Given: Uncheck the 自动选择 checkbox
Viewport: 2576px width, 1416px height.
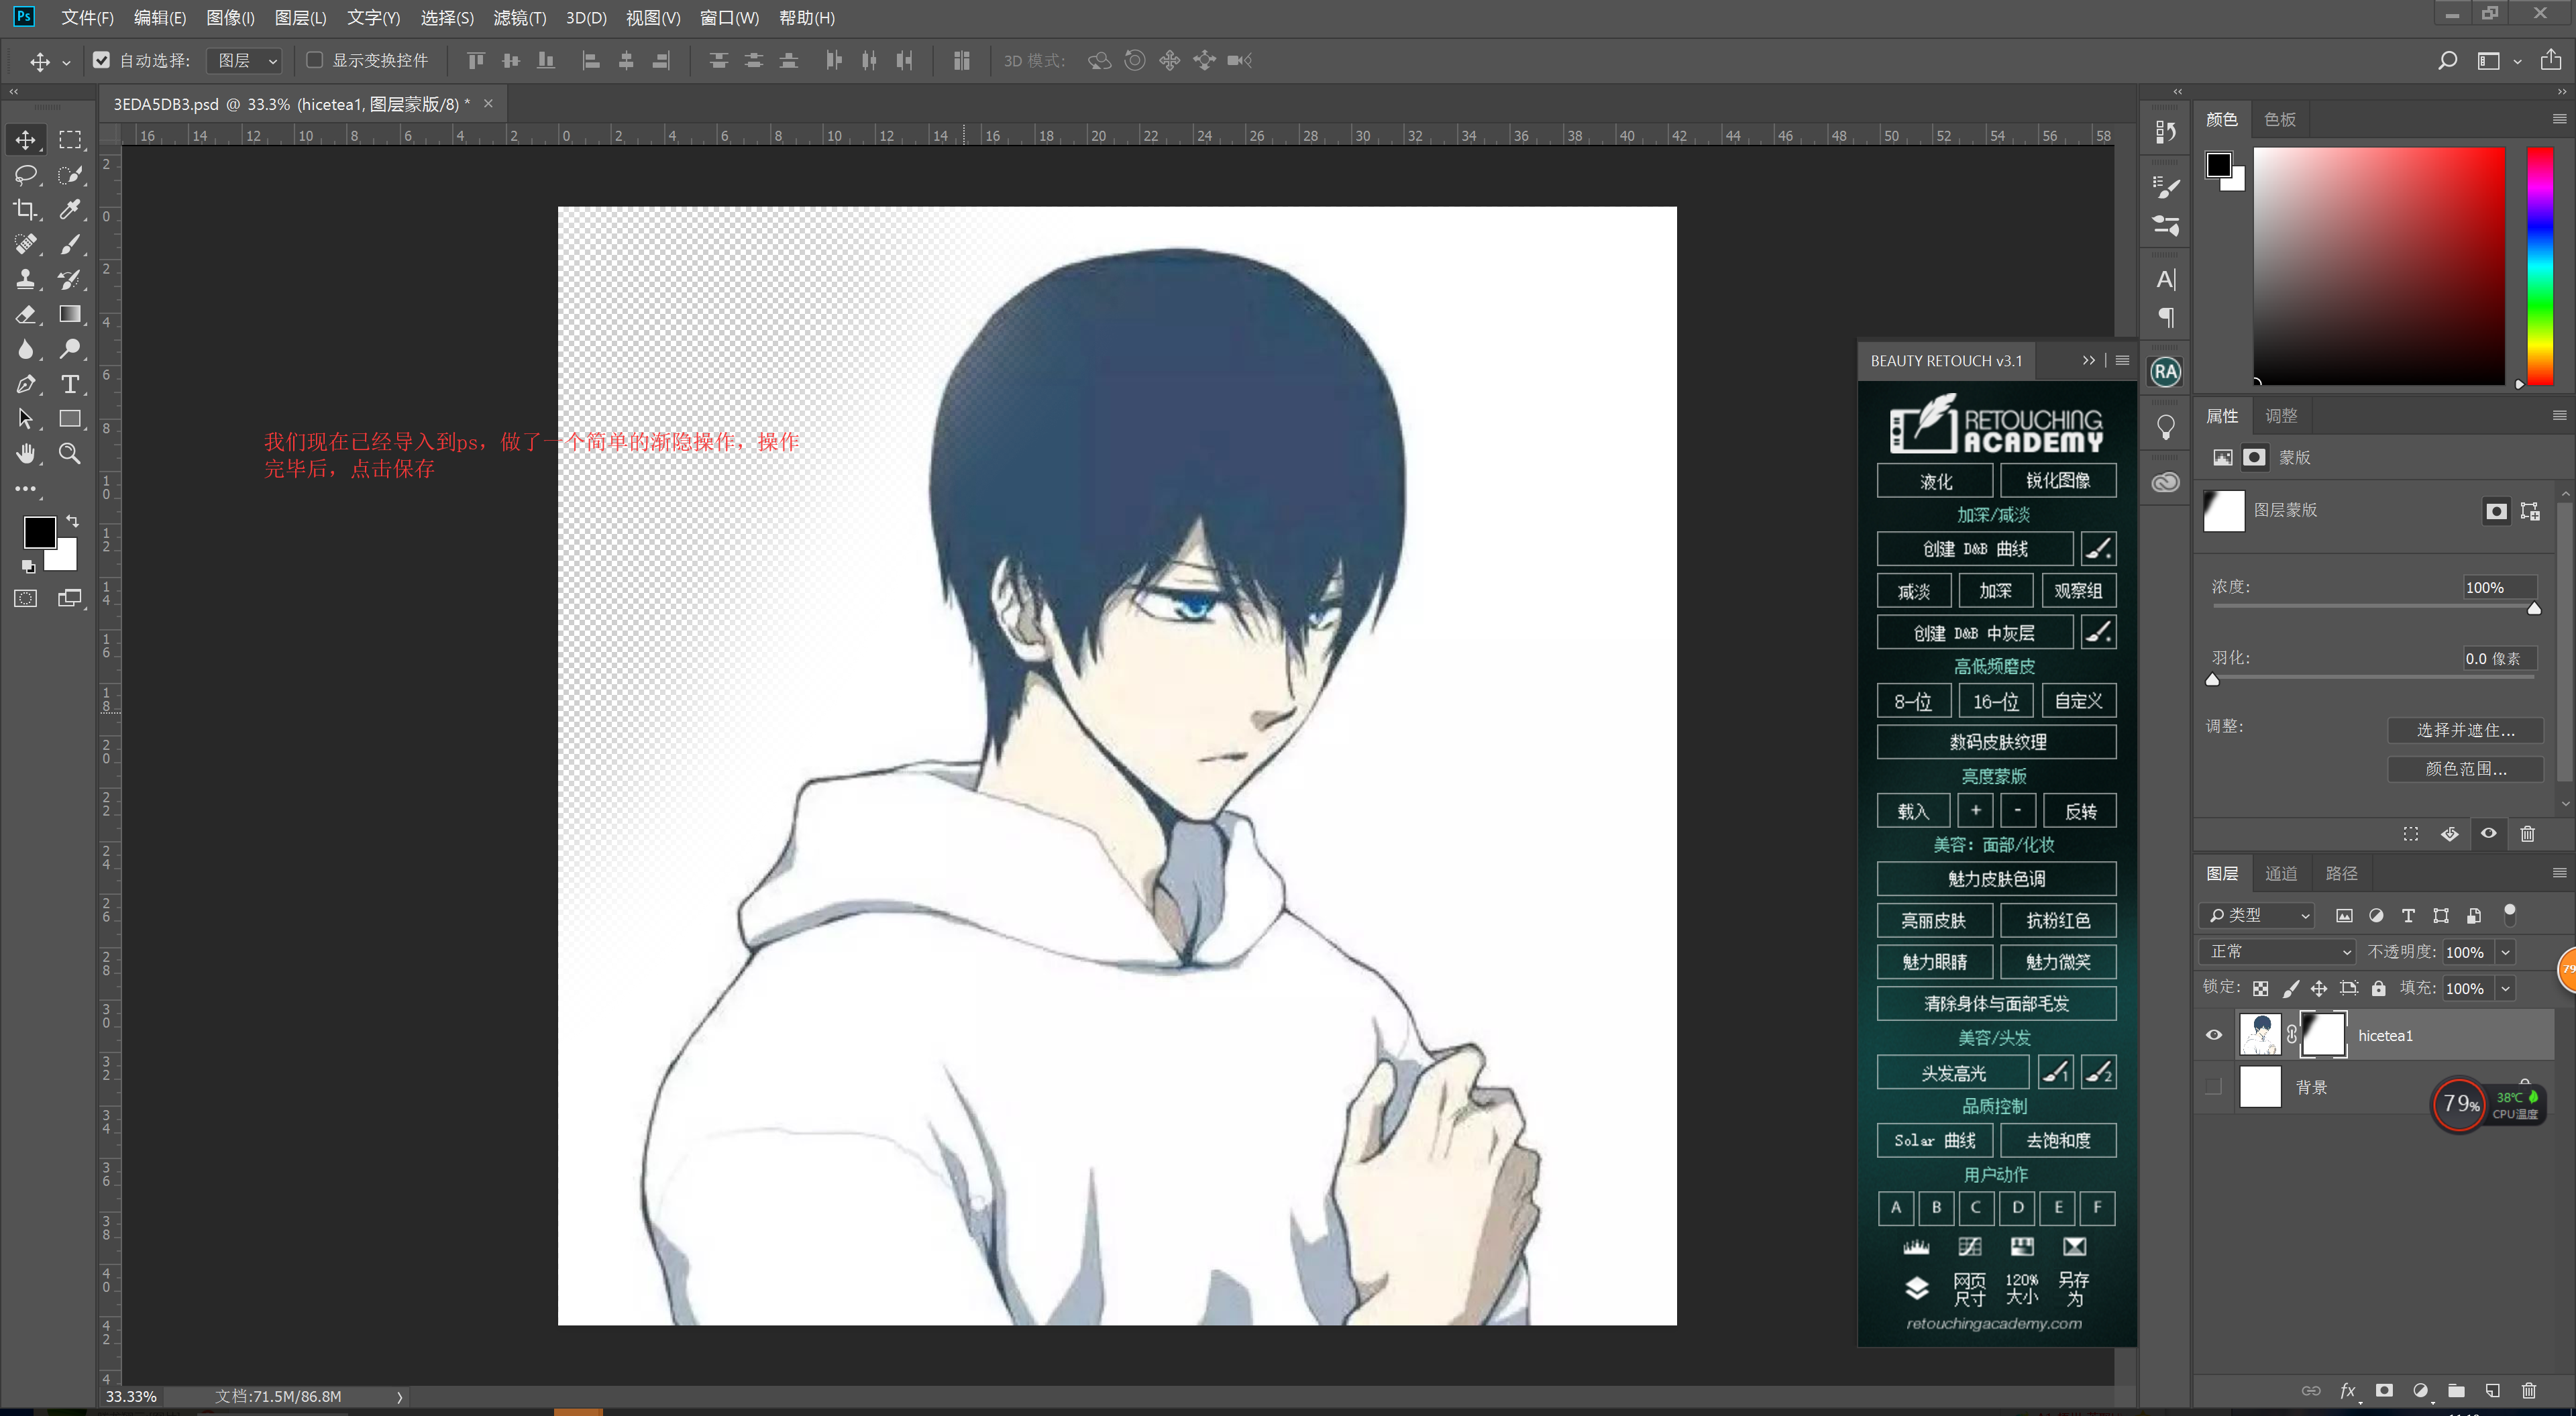Looking at the screenshot, I should (101, 60).
